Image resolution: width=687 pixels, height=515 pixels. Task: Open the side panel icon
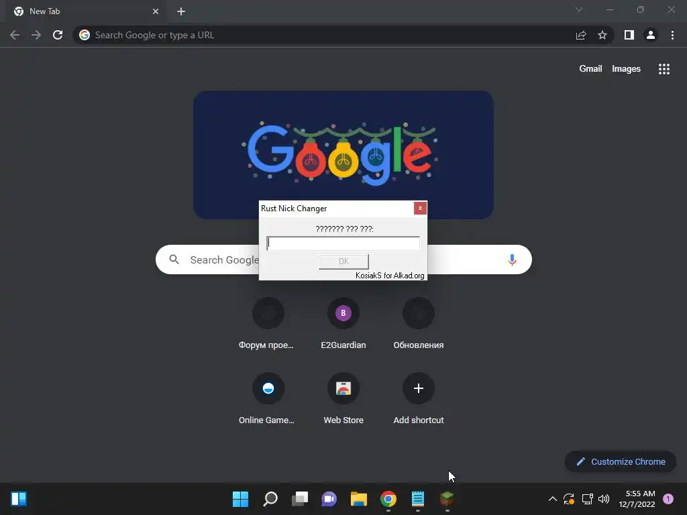coord(629,35)
